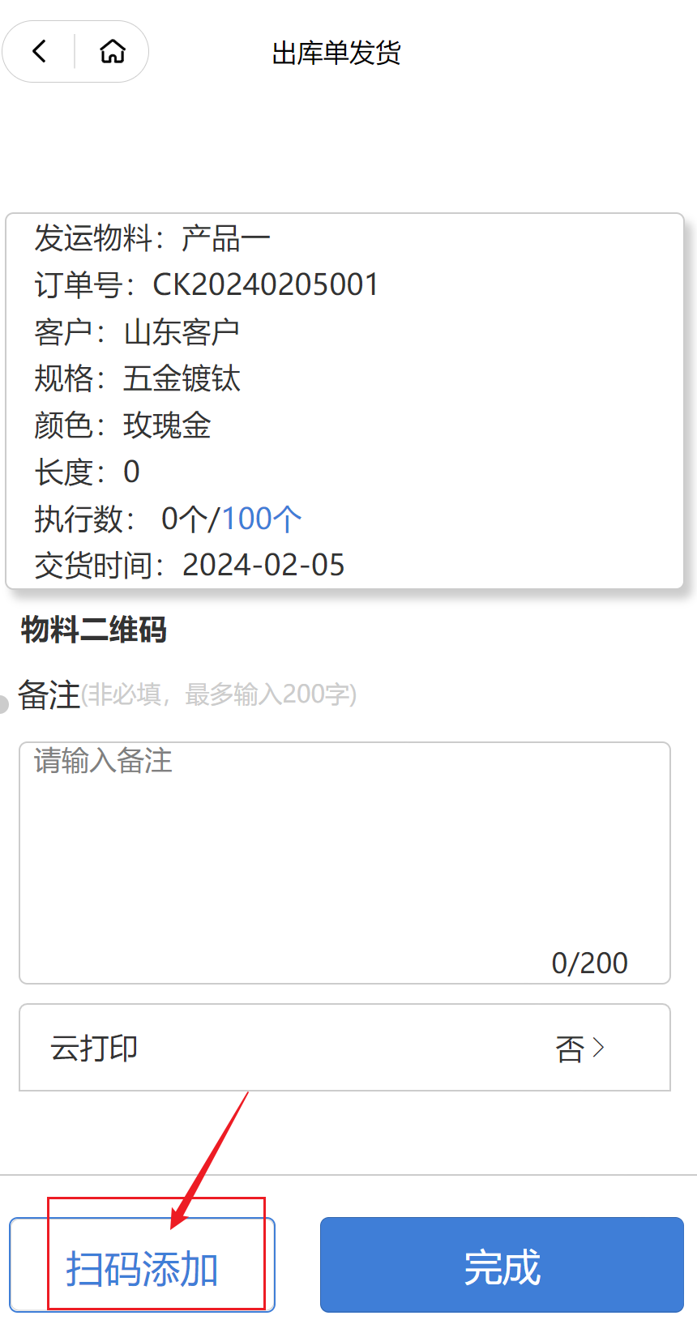
Task: Go to home via house icon
Action: pyautogui.click(x=113, y=52)
